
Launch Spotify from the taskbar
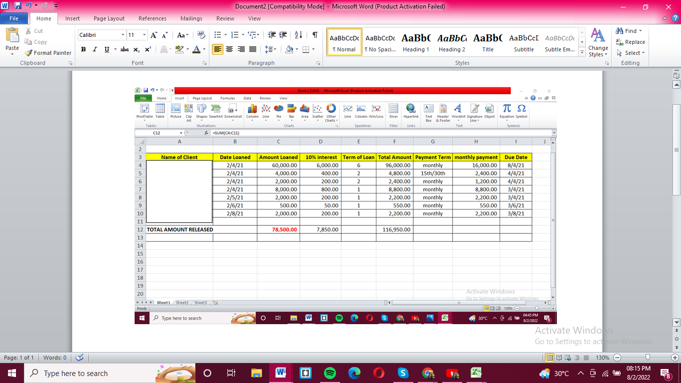coord(330,373)
